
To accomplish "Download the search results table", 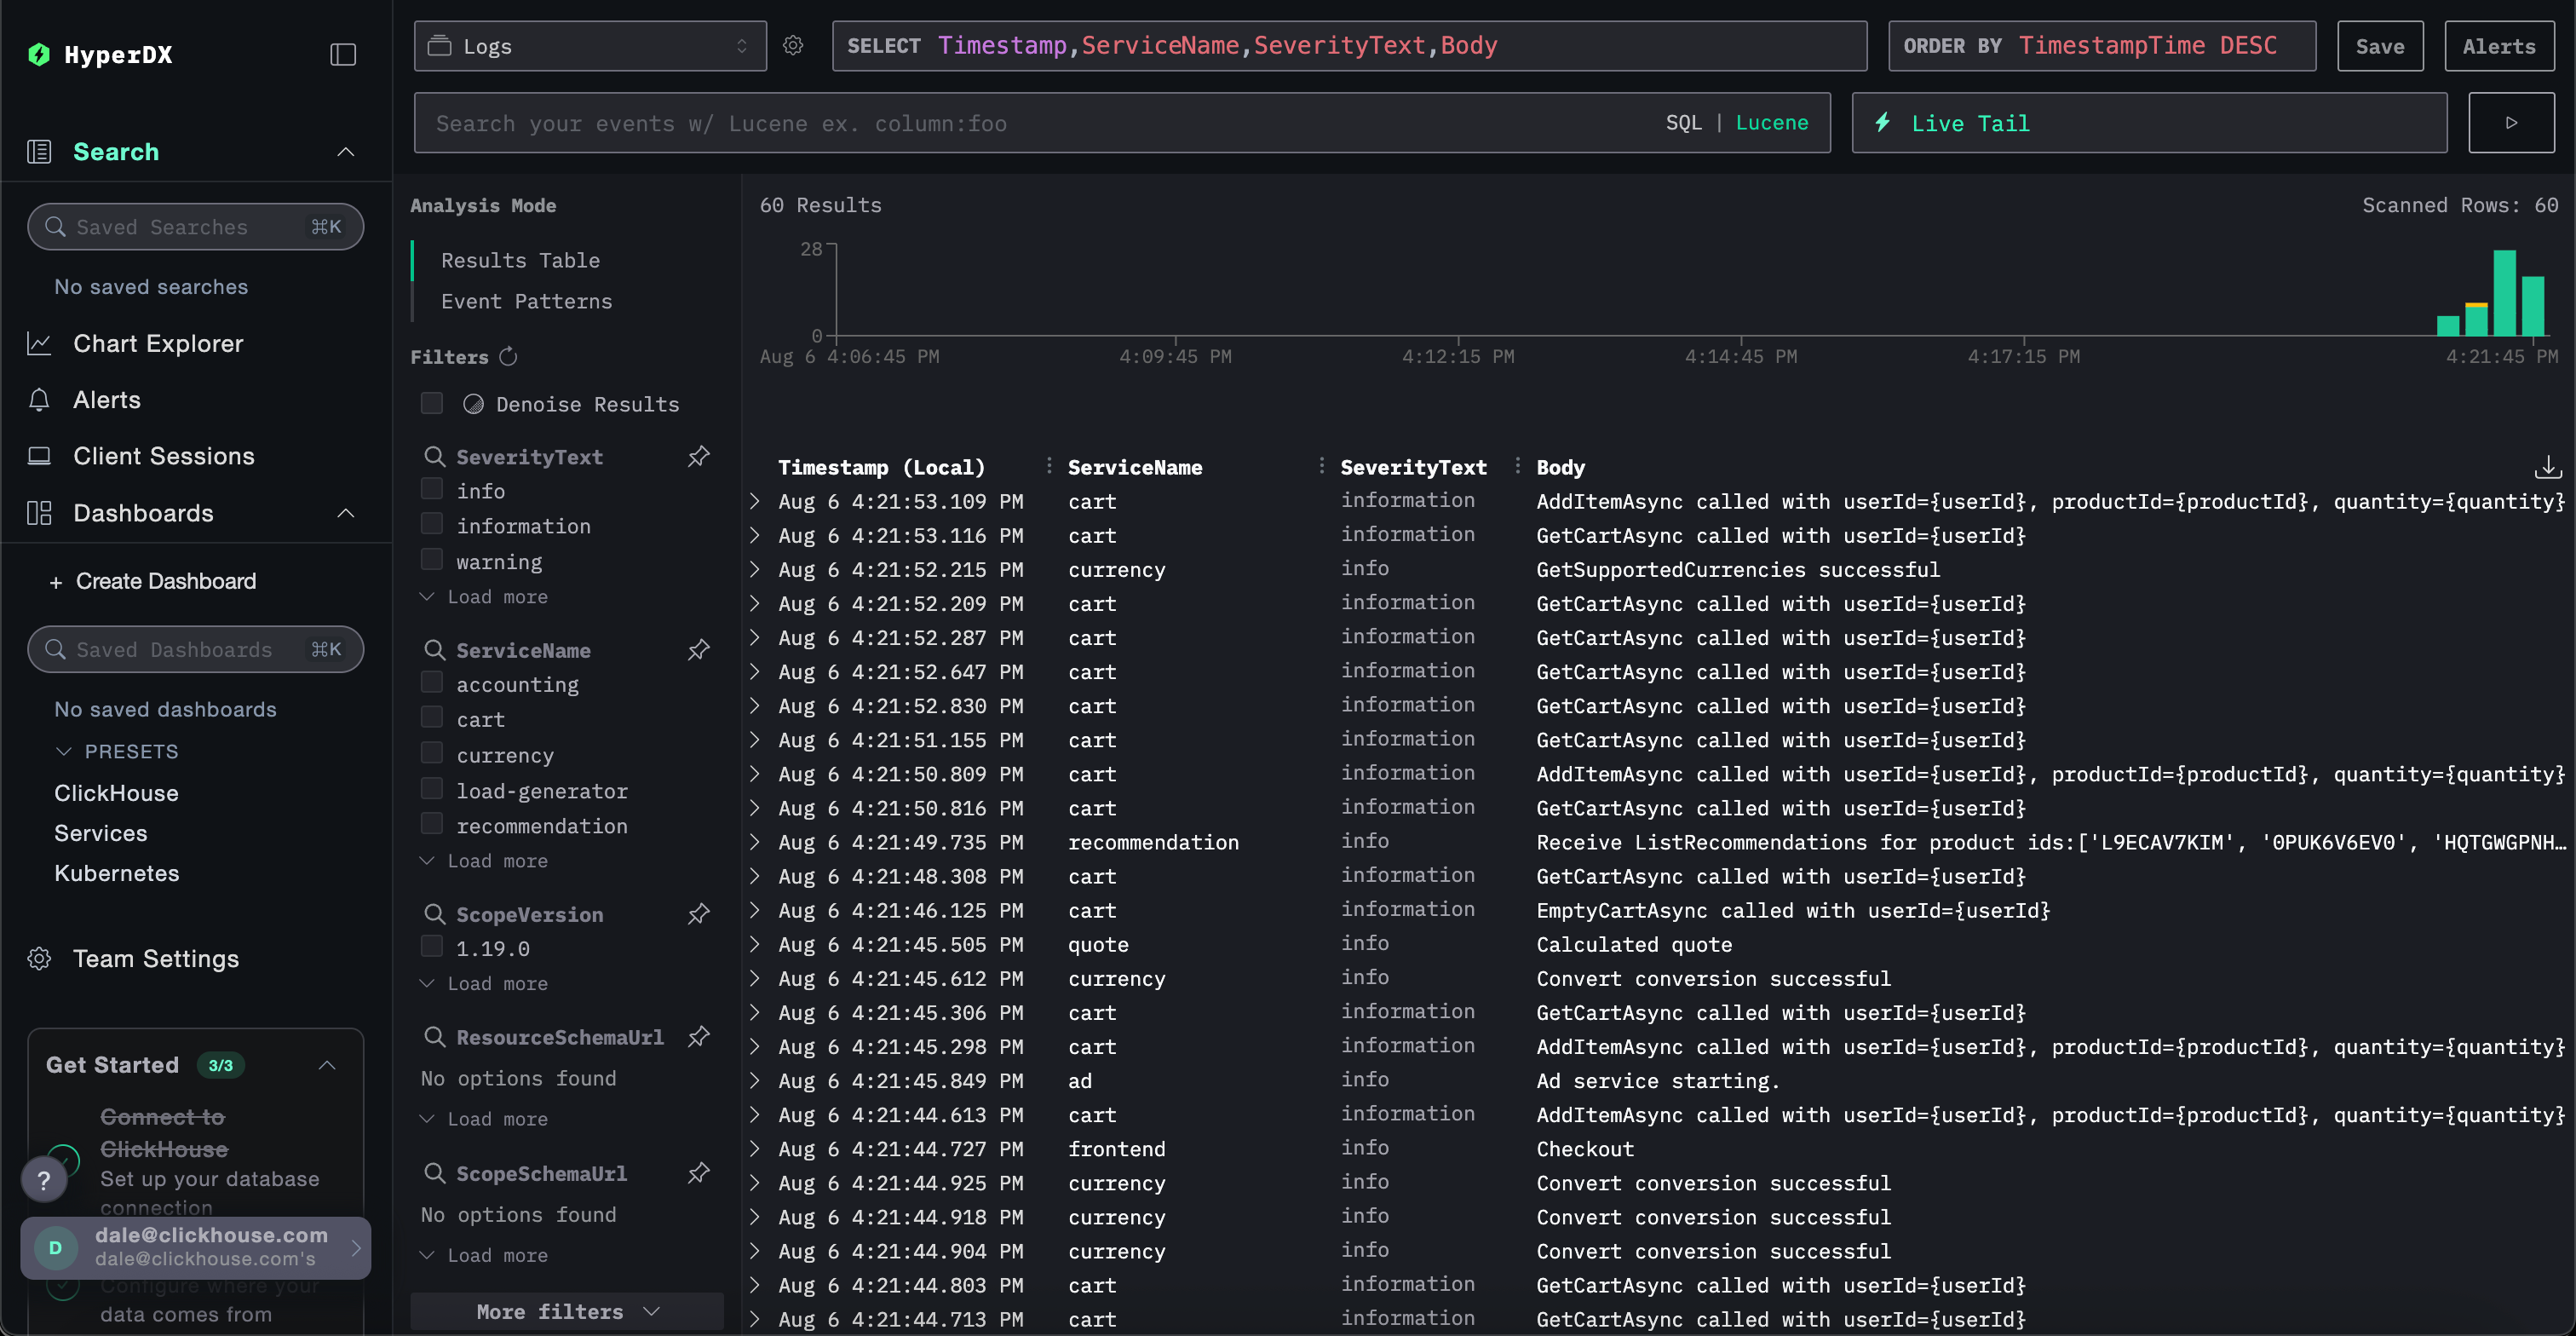I will click(2548, 466).
